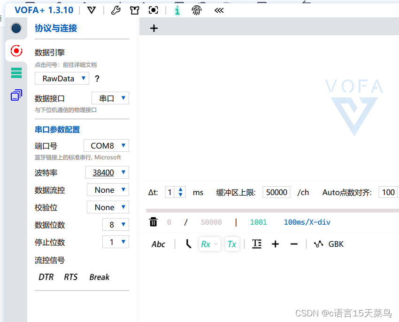Viewport: 399px width, 322px height.
Task: Open the stop bits 1 dropdown
Action: tap(115, 242)
